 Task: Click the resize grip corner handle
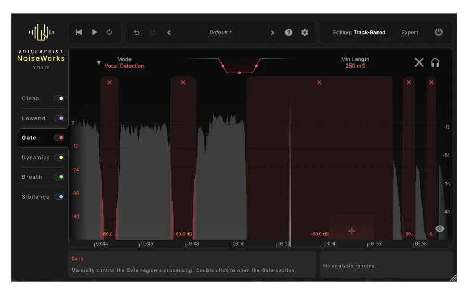click(x=453, y=278)
